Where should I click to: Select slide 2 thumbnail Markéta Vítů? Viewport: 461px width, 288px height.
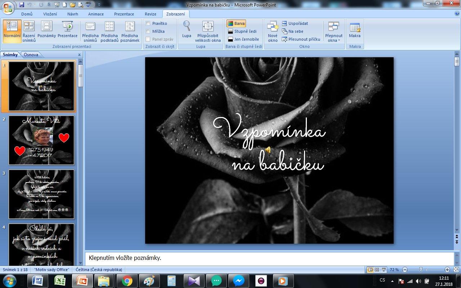[x=41, y=140]
